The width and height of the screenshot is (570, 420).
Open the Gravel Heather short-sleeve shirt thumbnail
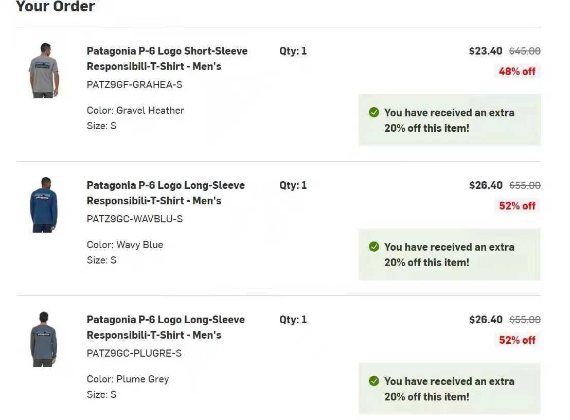(44, 71)
